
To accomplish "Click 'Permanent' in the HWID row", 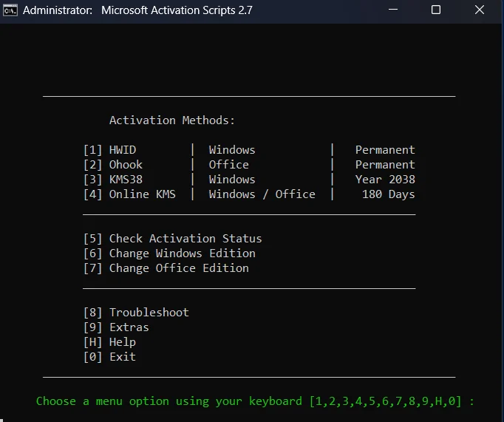I will [x=385, y=150].
